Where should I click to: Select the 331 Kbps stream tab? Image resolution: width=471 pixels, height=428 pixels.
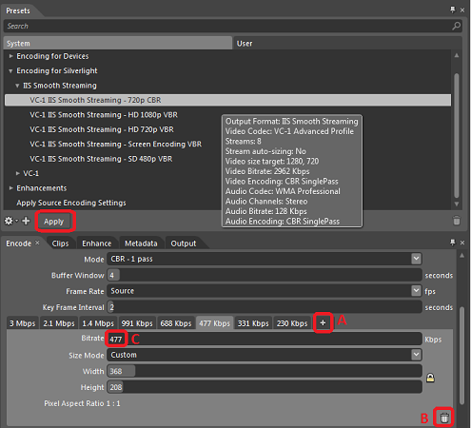[253, 323]
